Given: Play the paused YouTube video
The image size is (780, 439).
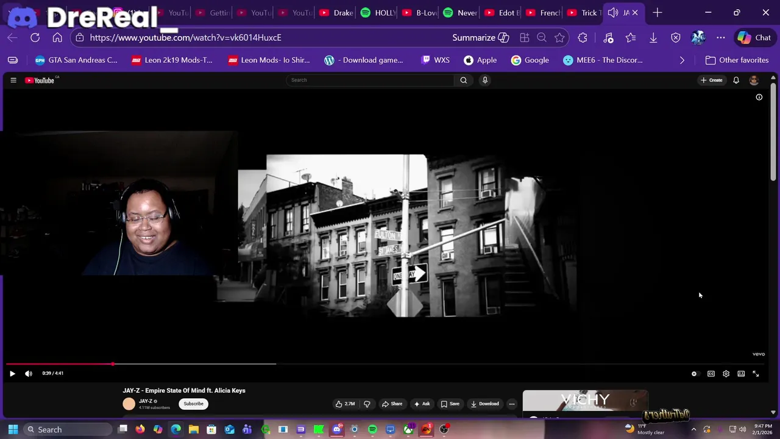Looking at the screenshot, I should click(x=12, y=374).
